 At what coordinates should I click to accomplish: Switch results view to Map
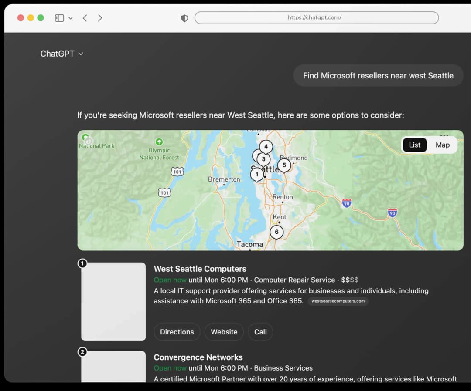click(x=442, y=145)
